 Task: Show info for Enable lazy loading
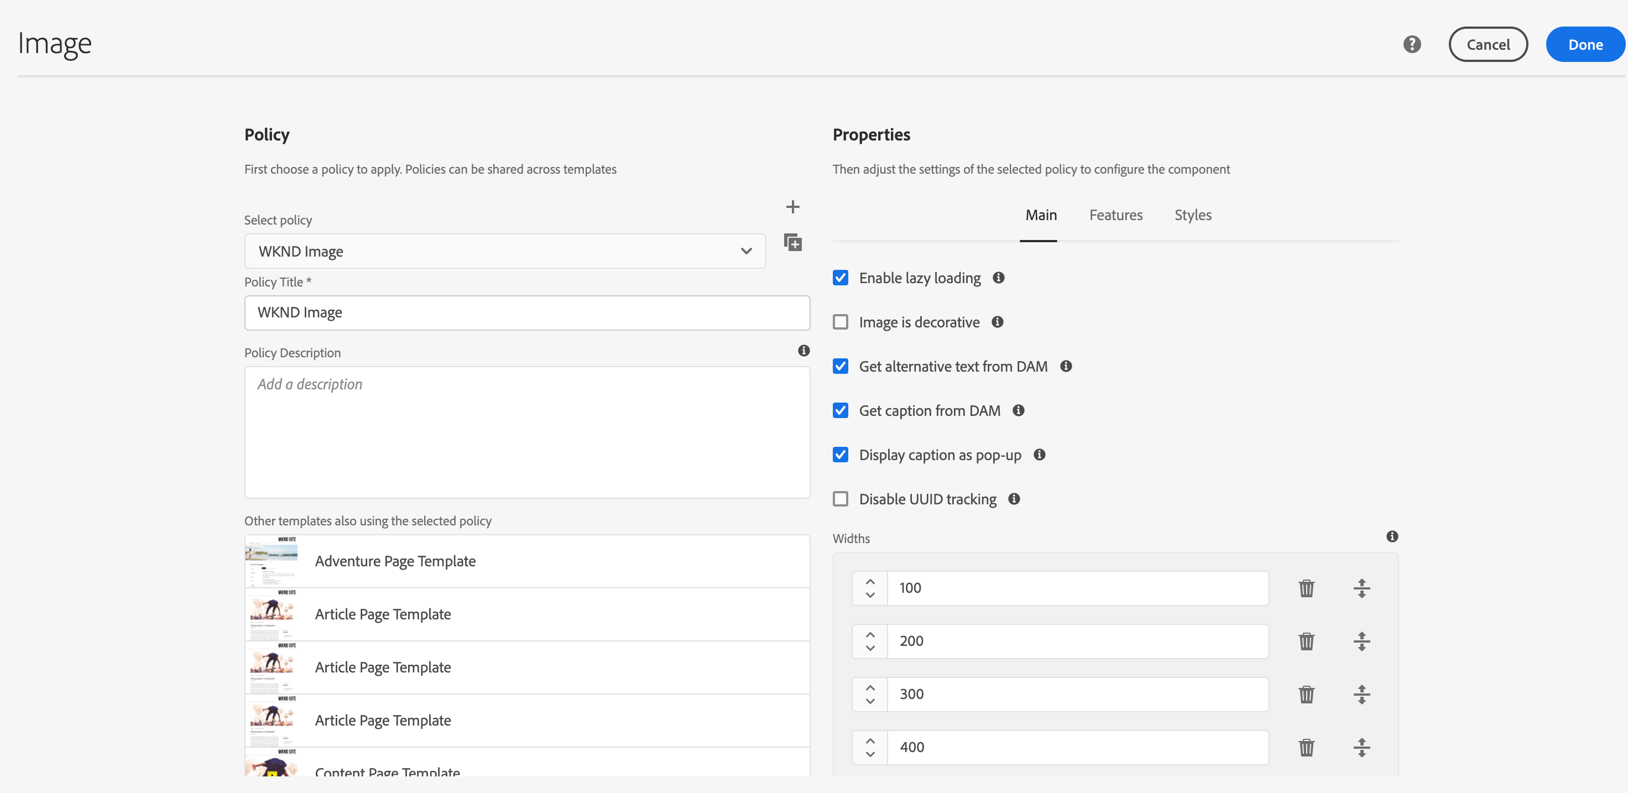tap(999, 278)
